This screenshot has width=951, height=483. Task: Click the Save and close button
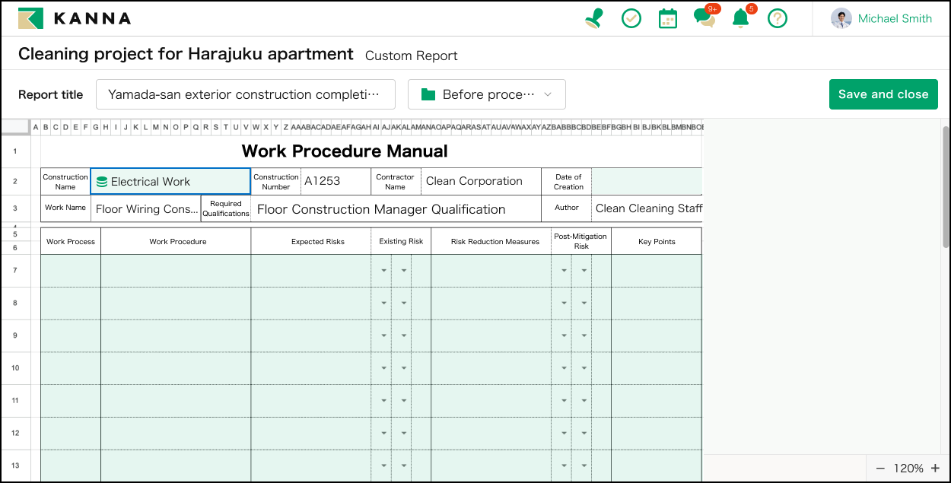click(x=883, y=94)
